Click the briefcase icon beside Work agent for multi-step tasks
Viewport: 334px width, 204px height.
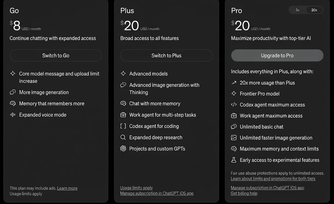pyautogui.click(x=123, y=115)
